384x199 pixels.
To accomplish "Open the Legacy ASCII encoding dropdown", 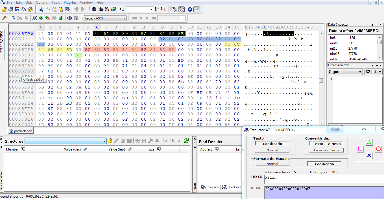I will [105, 18].
